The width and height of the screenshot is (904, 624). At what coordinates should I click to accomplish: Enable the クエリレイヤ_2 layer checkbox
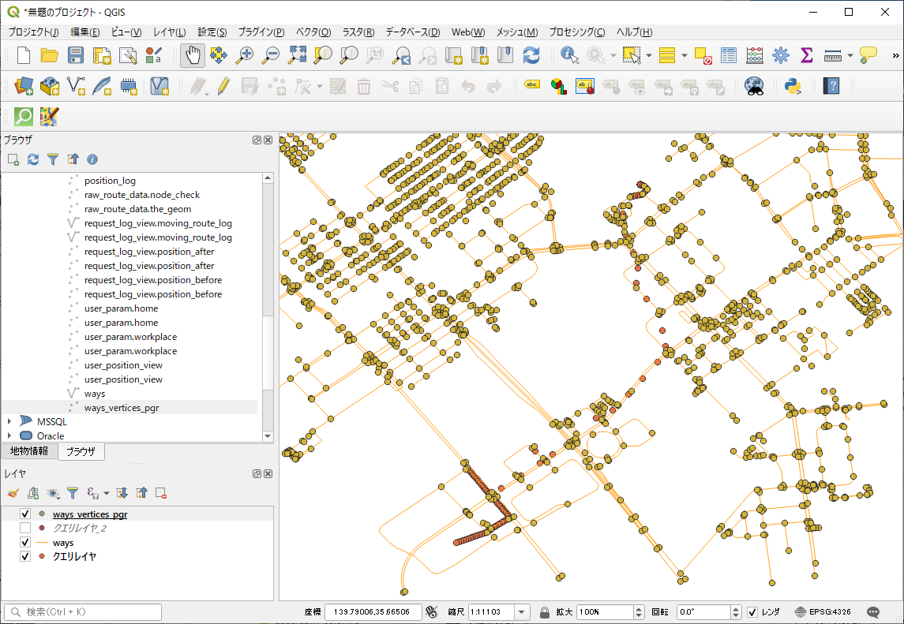pos(25,529)
